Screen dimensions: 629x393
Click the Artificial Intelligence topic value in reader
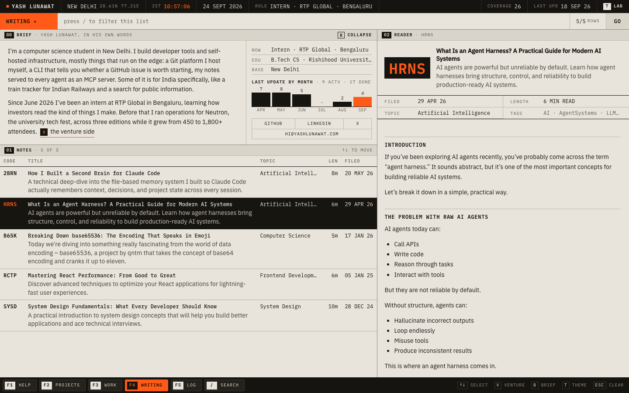[x=454, y=113]
